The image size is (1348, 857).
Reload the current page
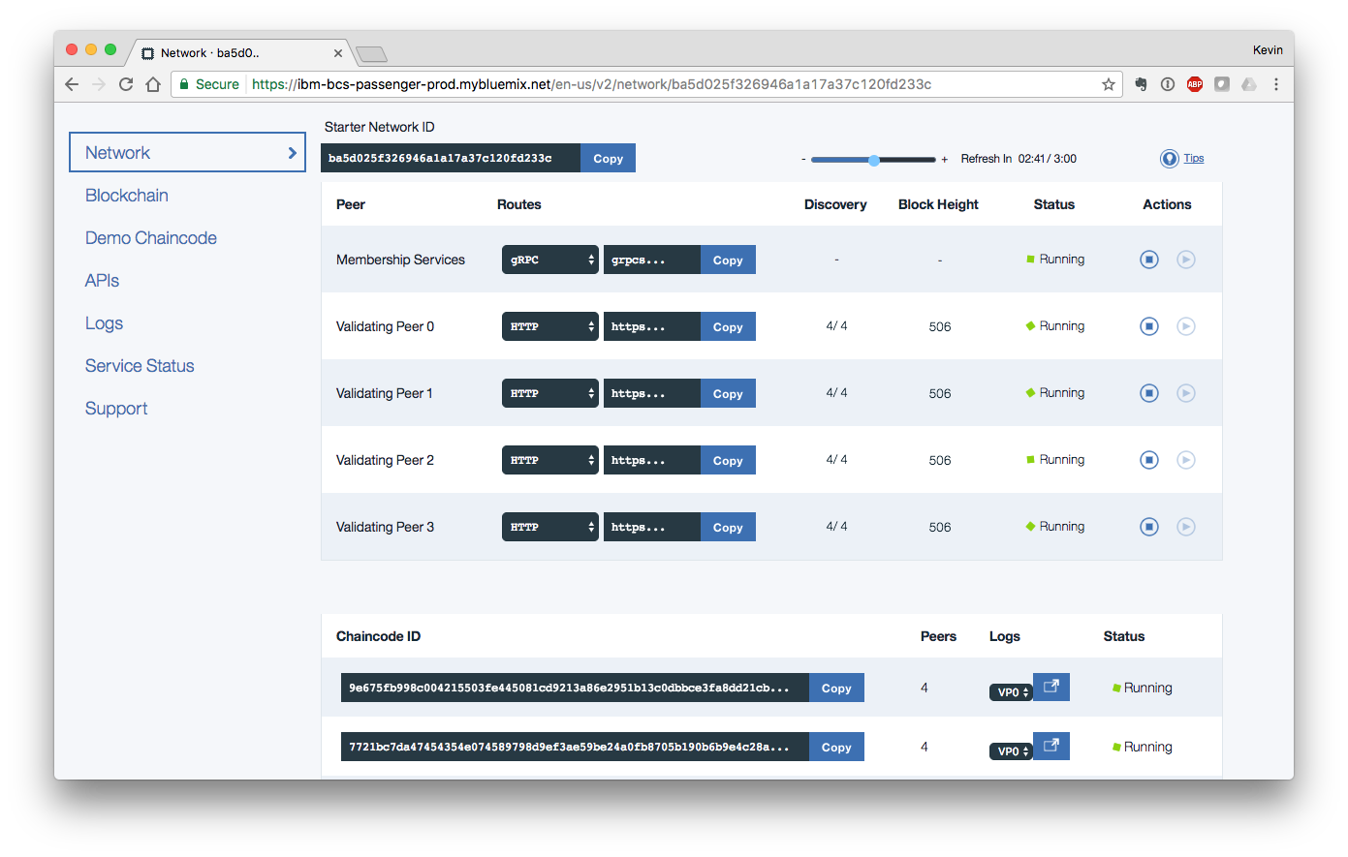[x=126, y=84]
